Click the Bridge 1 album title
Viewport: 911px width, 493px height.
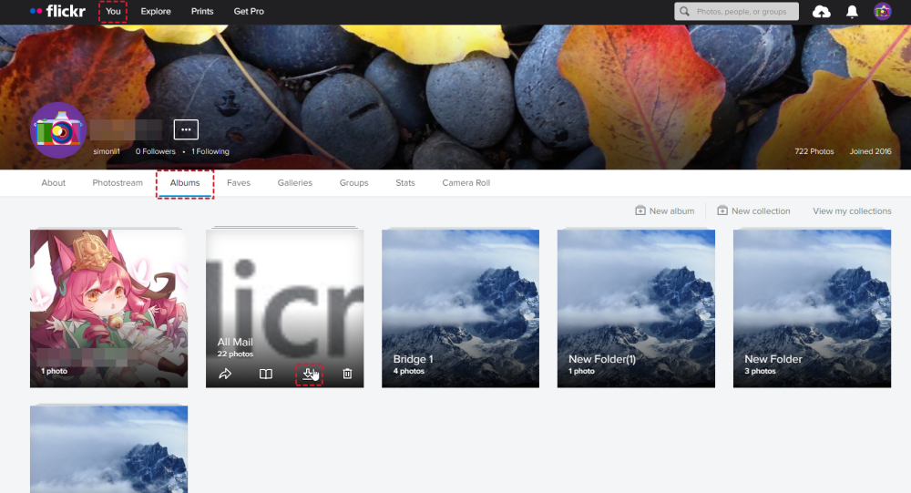point(413,359)
